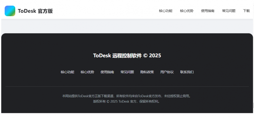Open 使用指南 in the top navigation
The width and height of the screenshot is (254, 118).
[x=208, y=11]
